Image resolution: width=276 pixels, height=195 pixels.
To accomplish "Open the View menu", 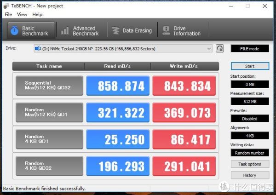I will (x=22, y=14).
